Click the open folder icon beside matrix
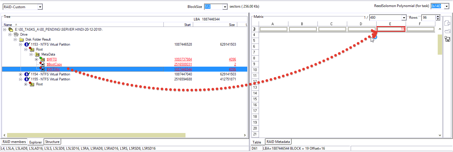The width and height of the screenshot is (453, 152). click(447, 31)
